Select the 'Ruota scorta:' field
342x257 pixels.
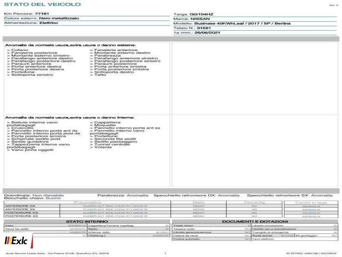pyautogui.click(x=273, y=236)
